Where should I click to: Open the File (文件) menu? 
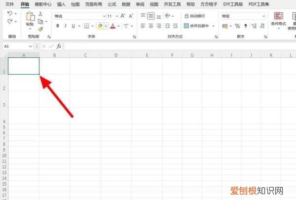(x=9, y=4)
